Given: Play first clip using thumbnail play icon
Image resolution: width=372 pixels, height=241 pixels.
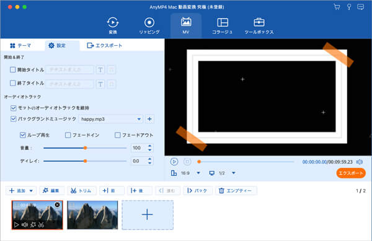Looking at the screenshot, I should 16,224.
